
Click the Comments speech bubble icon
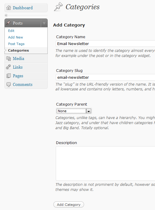click(9, 84)
